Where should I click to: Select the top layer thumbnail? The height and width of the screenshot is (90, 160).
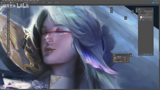point(141,17)
